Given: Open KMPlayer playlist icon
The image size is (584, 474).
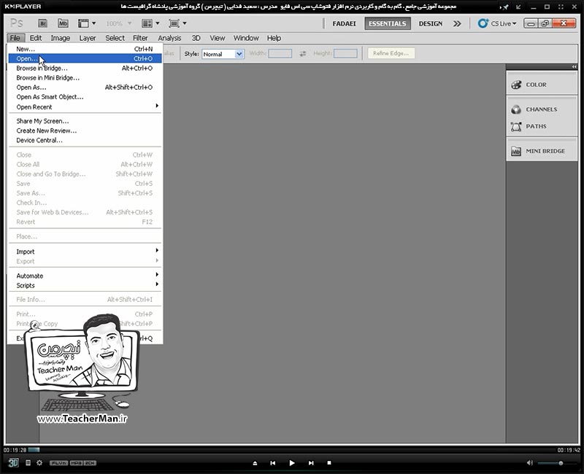Looking at the screenshot, I should point(28,462).
